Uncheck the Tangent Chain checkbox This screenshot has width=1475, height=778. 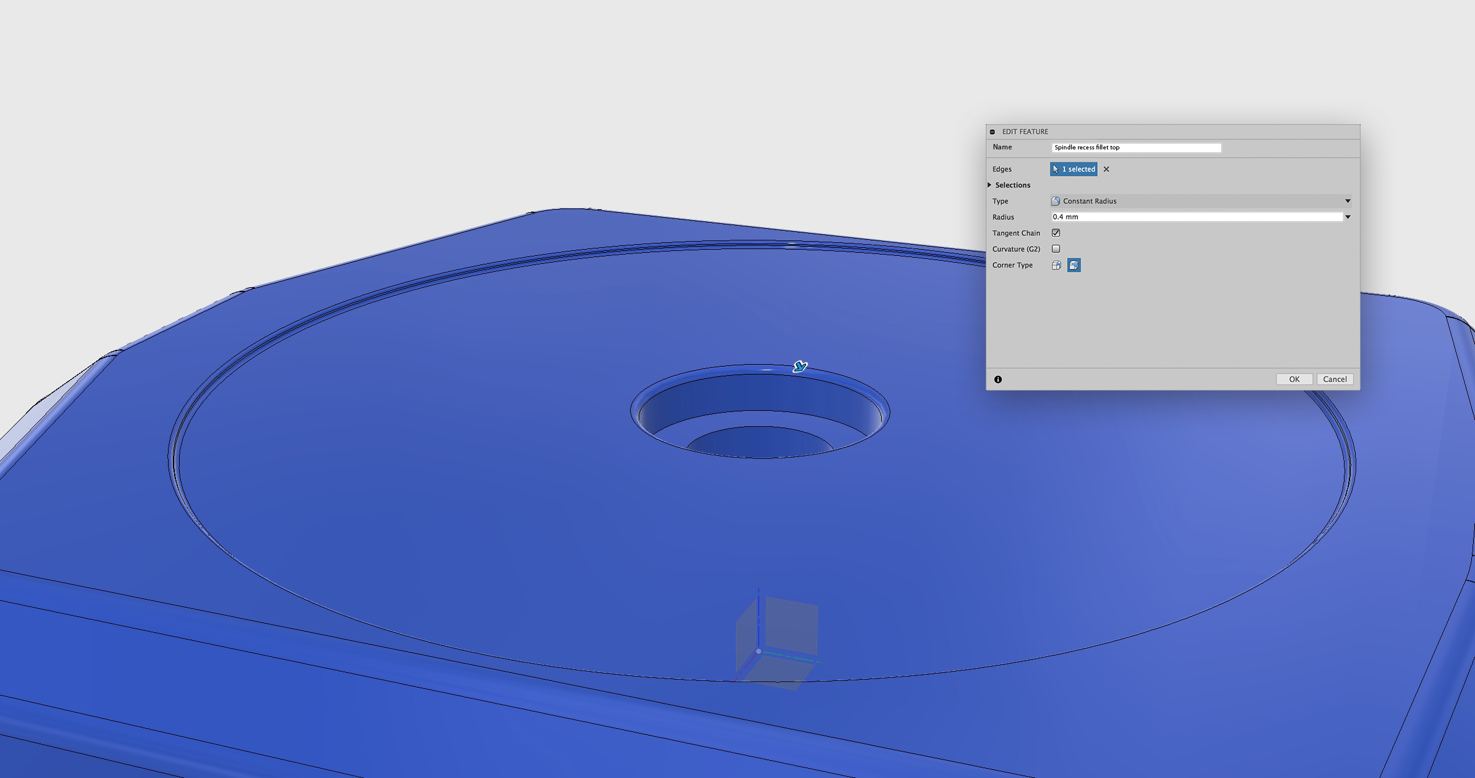point(1056,233)
